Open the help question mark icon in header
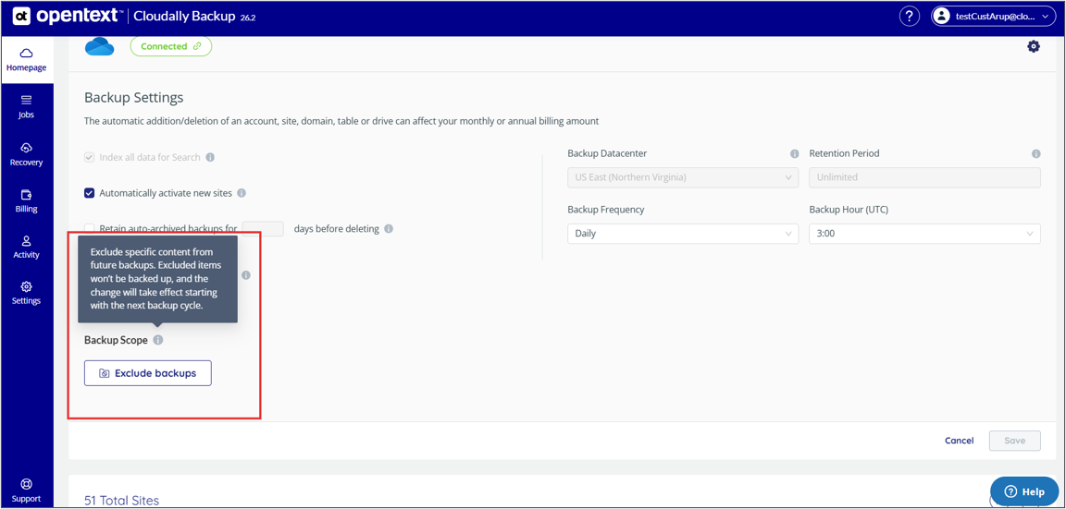The image size is (1066, 509). (x=909, y=17)
